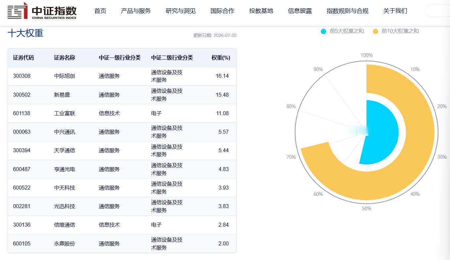Open the 指数规则与合规 menu

pos(348,11)
